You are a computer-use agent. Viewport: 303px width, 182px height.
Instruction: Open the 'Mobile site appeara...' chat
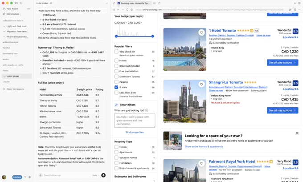pyautogui.click(x=17, y=36)
